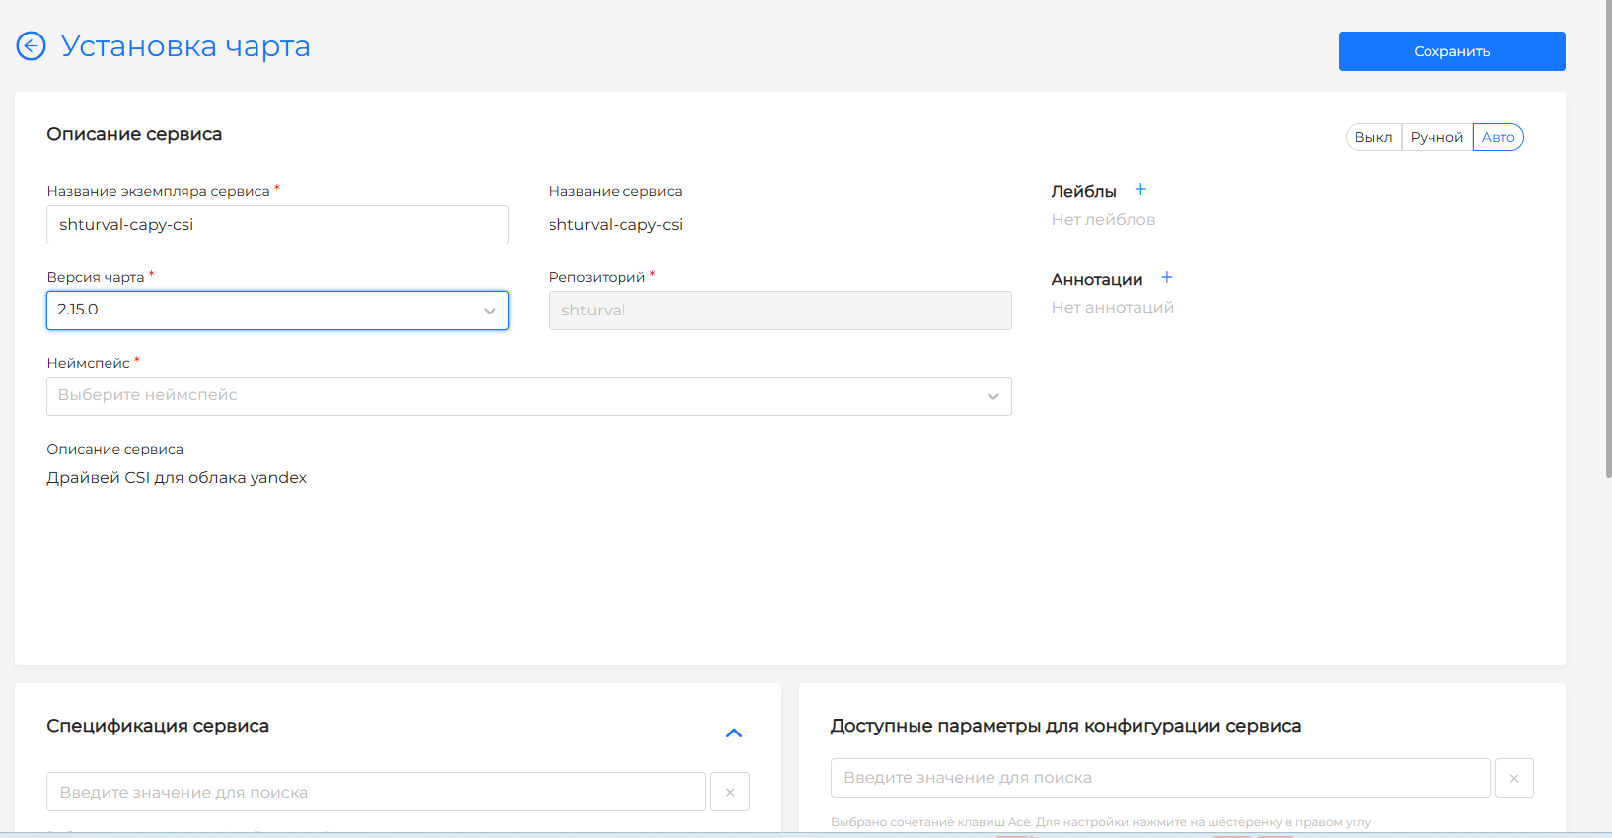Clear the available parameters search field
Viewport: 1612px width, 838px height.
coord(1514,778)
